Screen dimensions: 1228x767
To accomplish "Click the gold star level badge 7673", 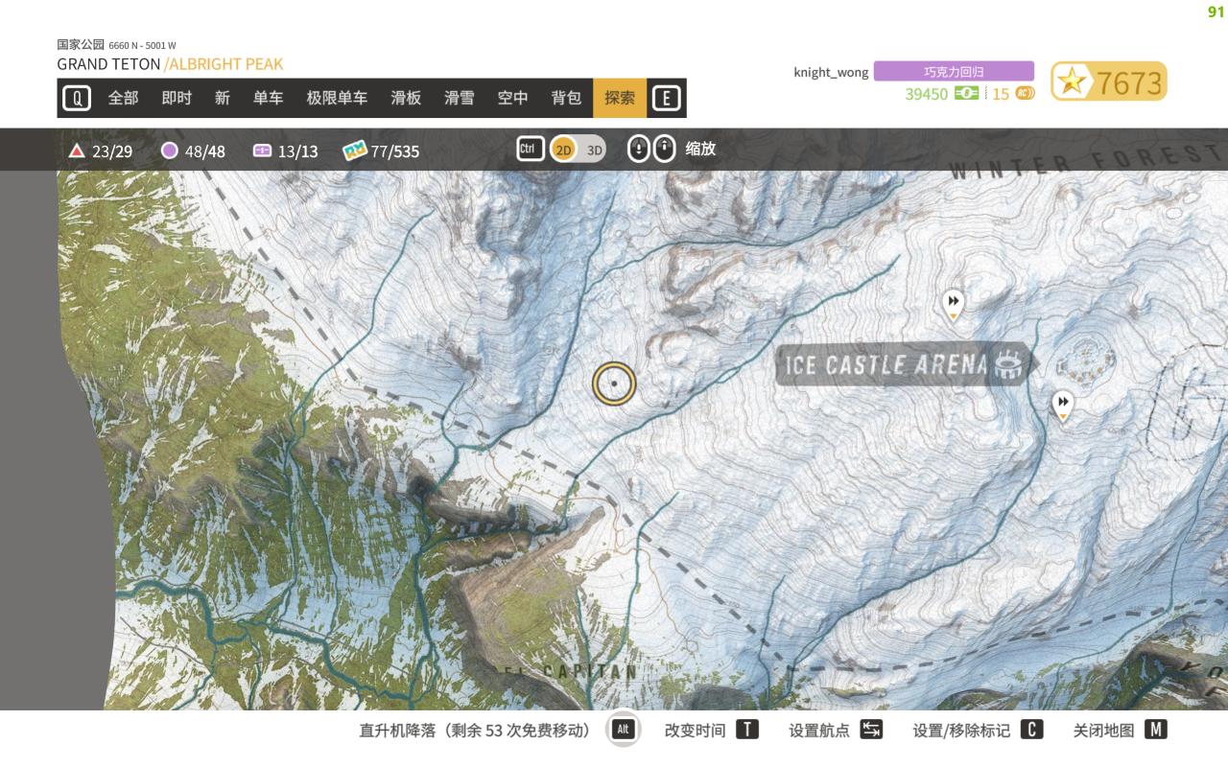I will 1109,82.
